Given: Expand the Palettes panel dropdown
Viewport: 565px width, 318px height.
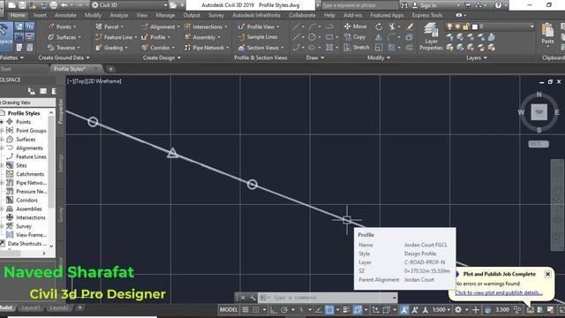Looking at the screenshot, I should [x=11, y=57].
